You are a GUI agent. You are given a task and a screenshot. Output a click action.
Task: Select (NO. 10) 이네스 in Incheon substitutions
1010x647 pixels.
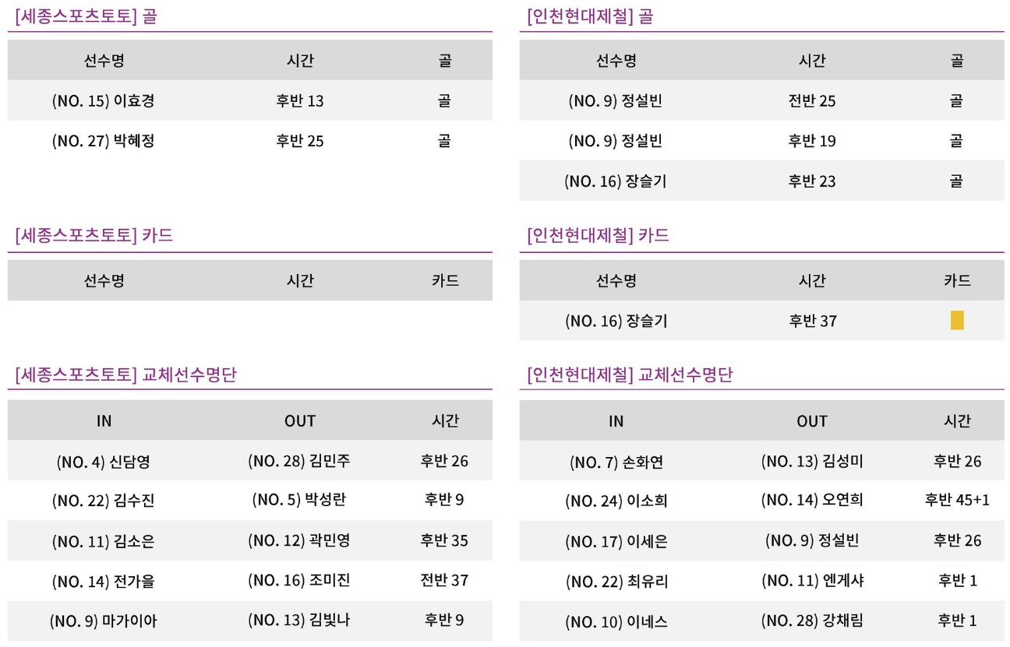[x=616, y=621]
